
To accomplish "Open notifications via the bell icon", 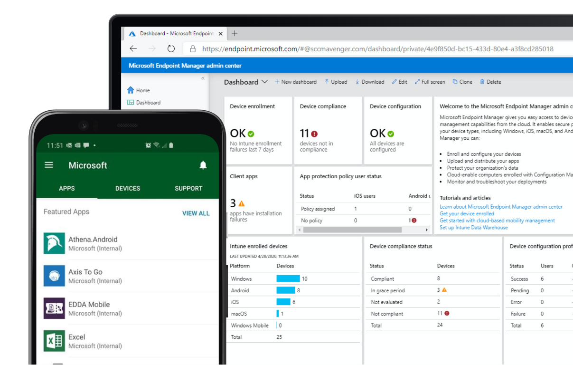I will [203, 165].
